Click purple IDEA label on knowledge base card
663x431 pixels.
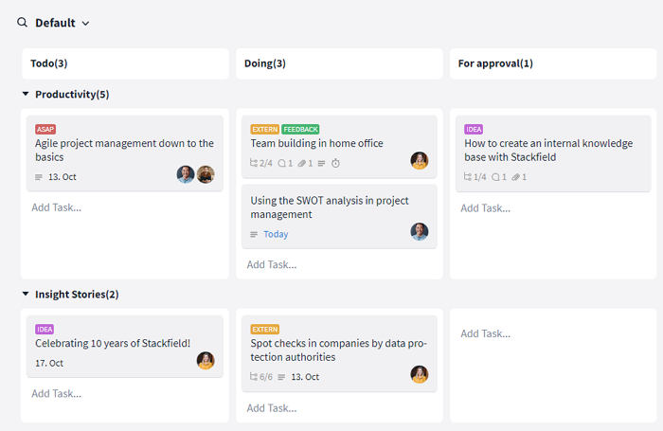(474, 130)
